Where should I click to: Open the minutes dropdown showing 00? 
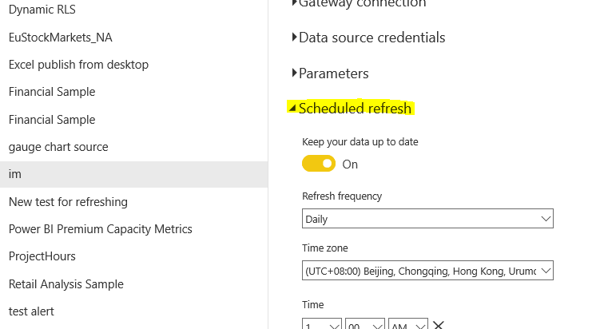(365, 324)
